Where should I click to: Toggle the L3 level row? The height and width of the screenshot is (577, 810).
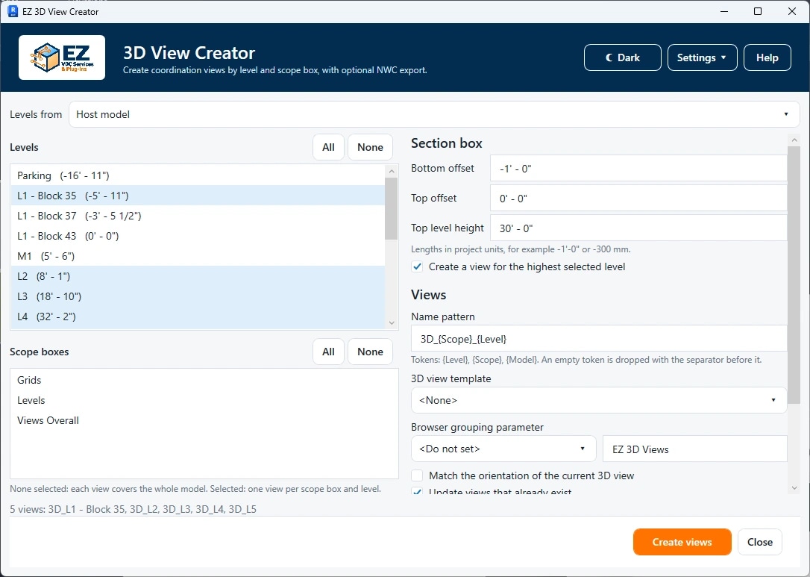(x=198, y=296)
